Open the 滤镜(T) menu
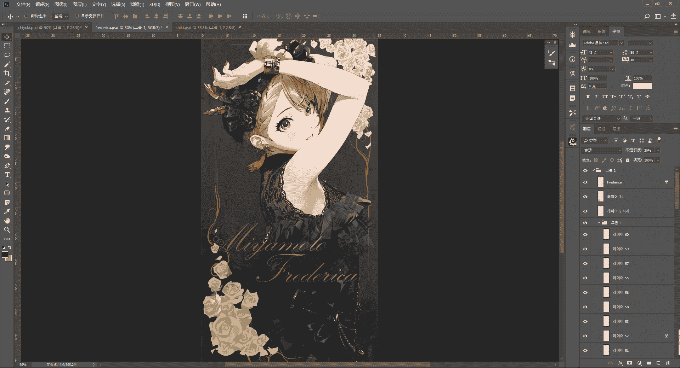The image size is (680, 368). click(x=137, y=4)
